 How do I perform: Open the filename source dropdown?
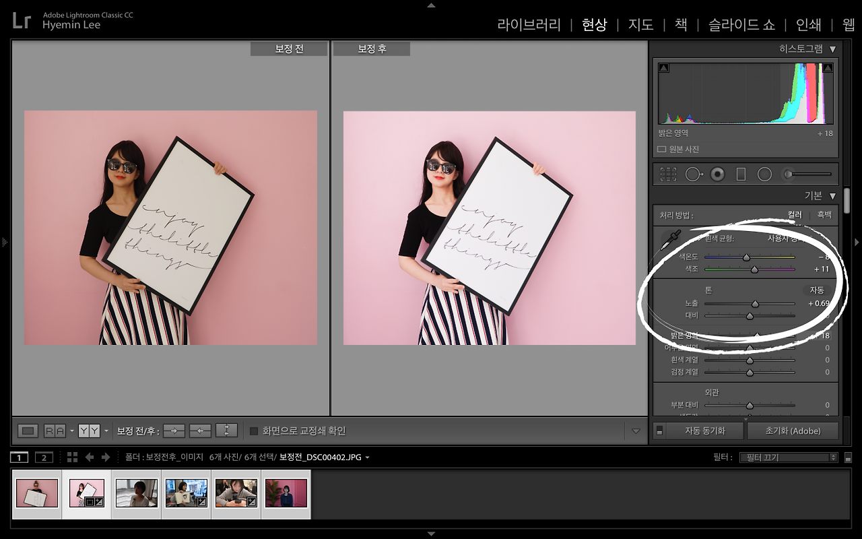click(367, 457)
